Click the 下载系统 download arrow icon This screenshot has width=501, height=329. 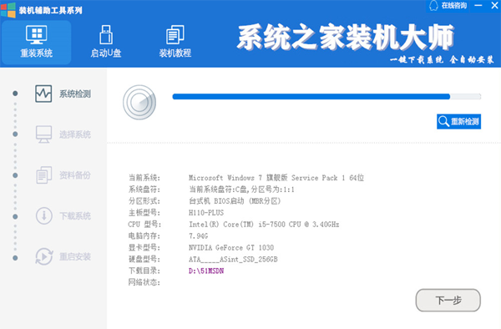(44, 215)
